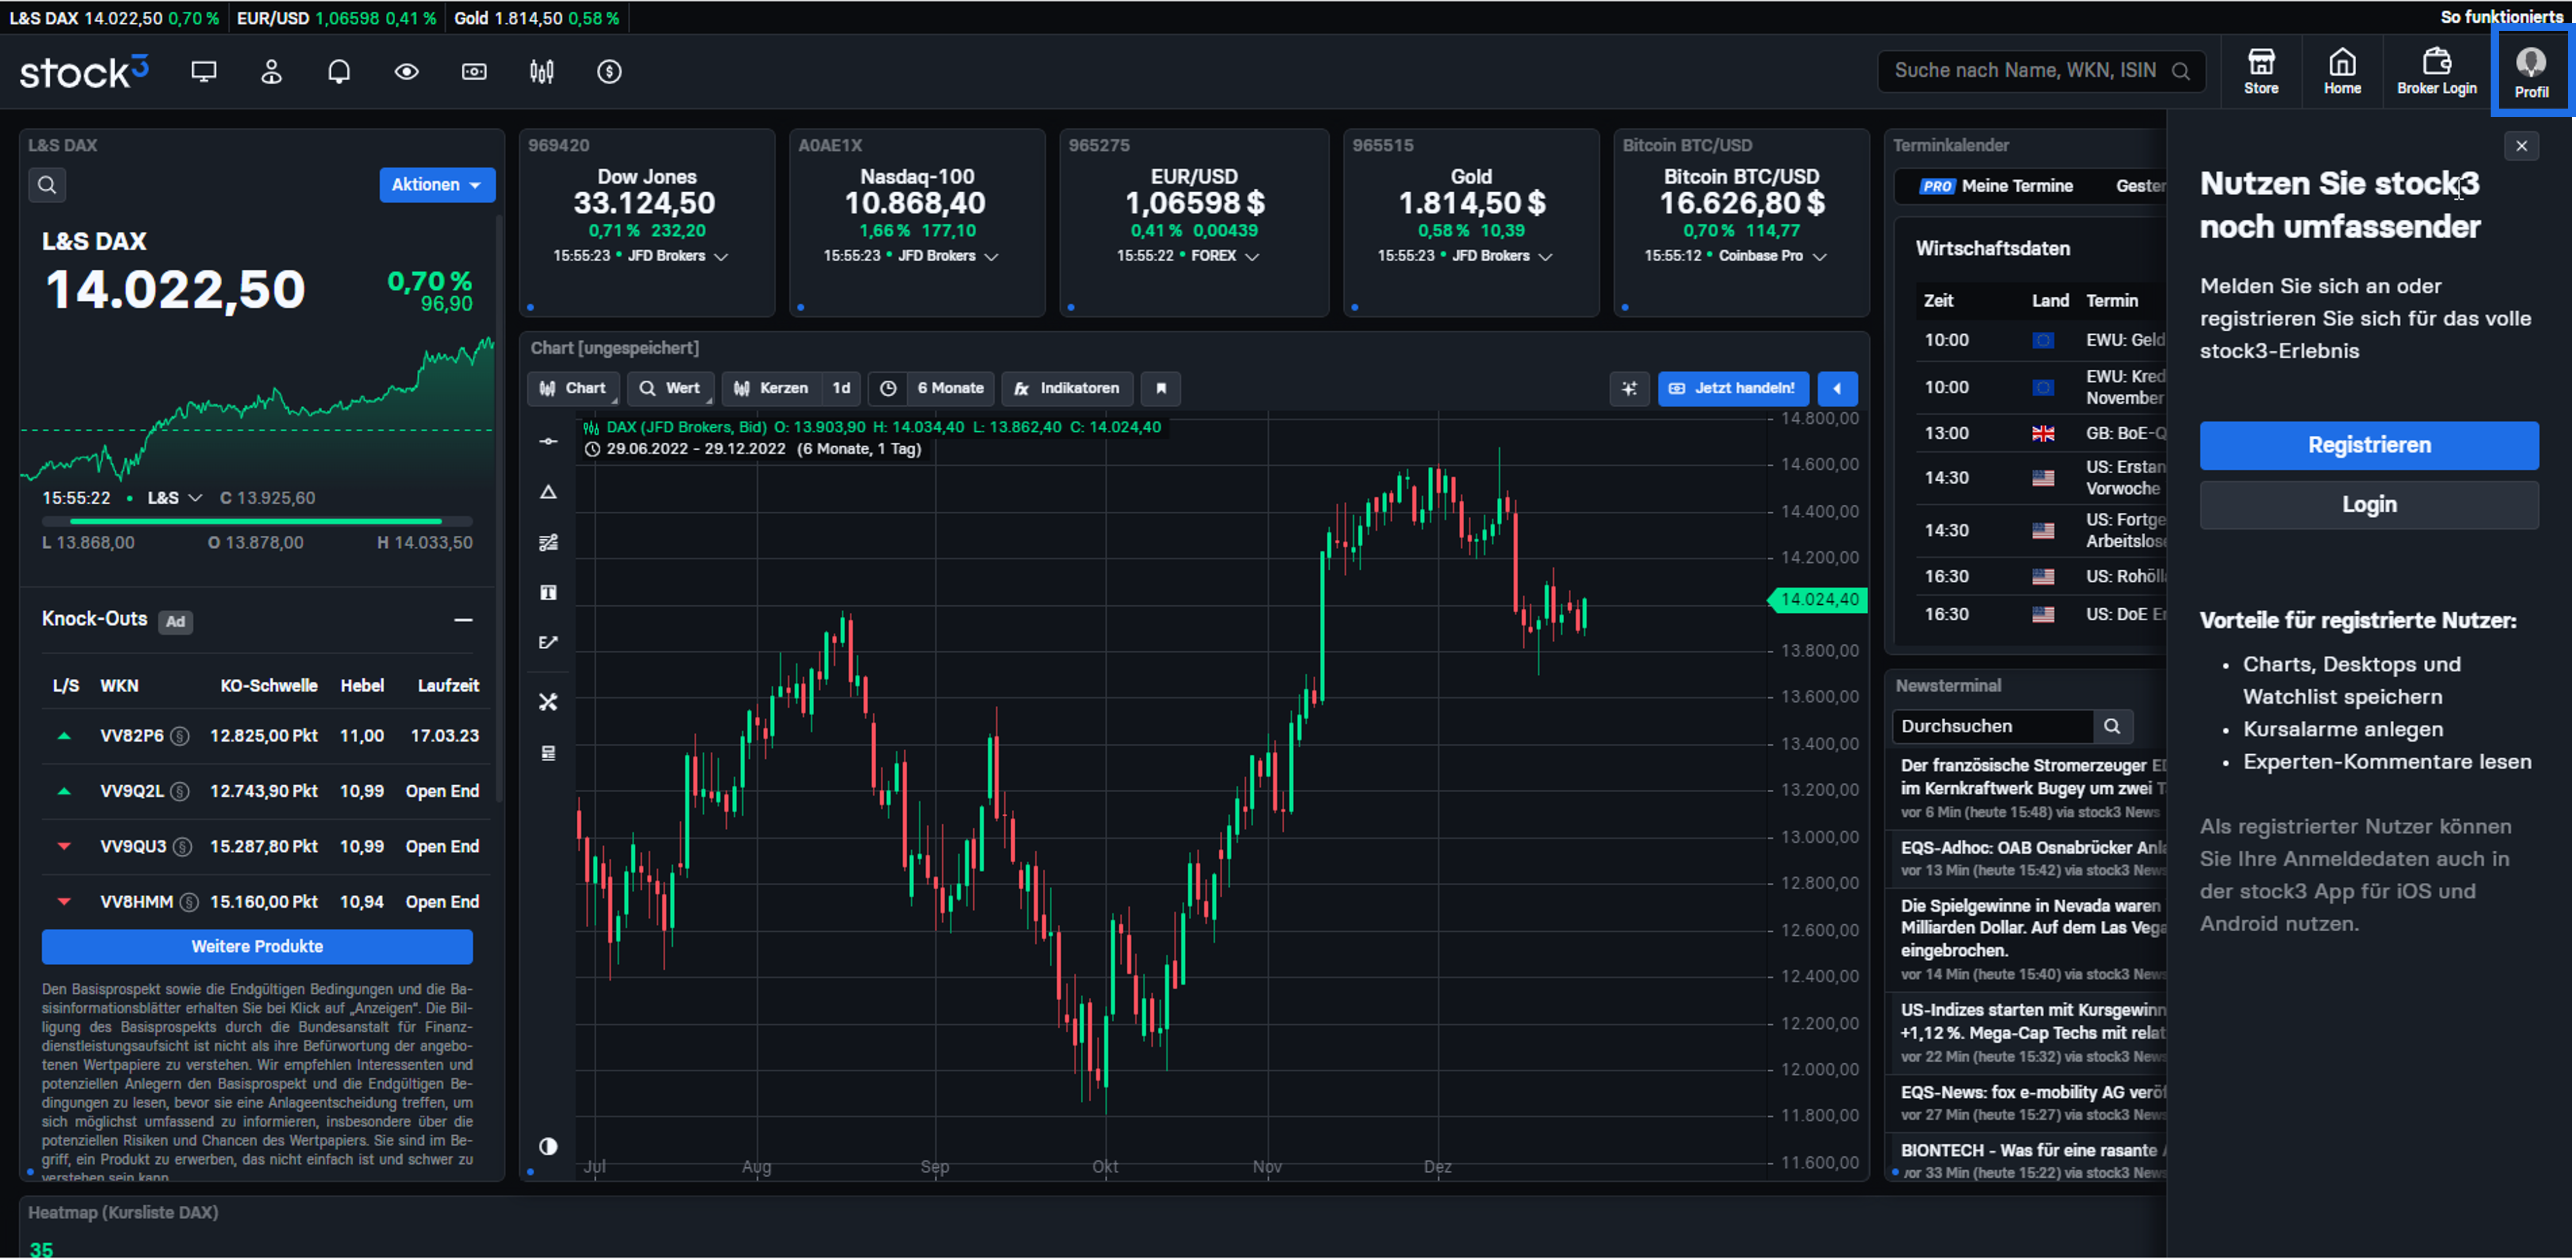Go to the Home icon
Viewport: 2576px width, 1259px height.
coord(2342,72)
